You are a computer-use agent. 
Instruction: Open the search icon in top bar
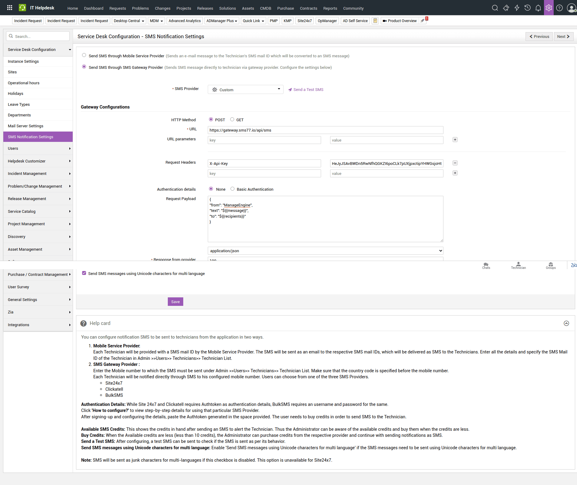point(495,8)
